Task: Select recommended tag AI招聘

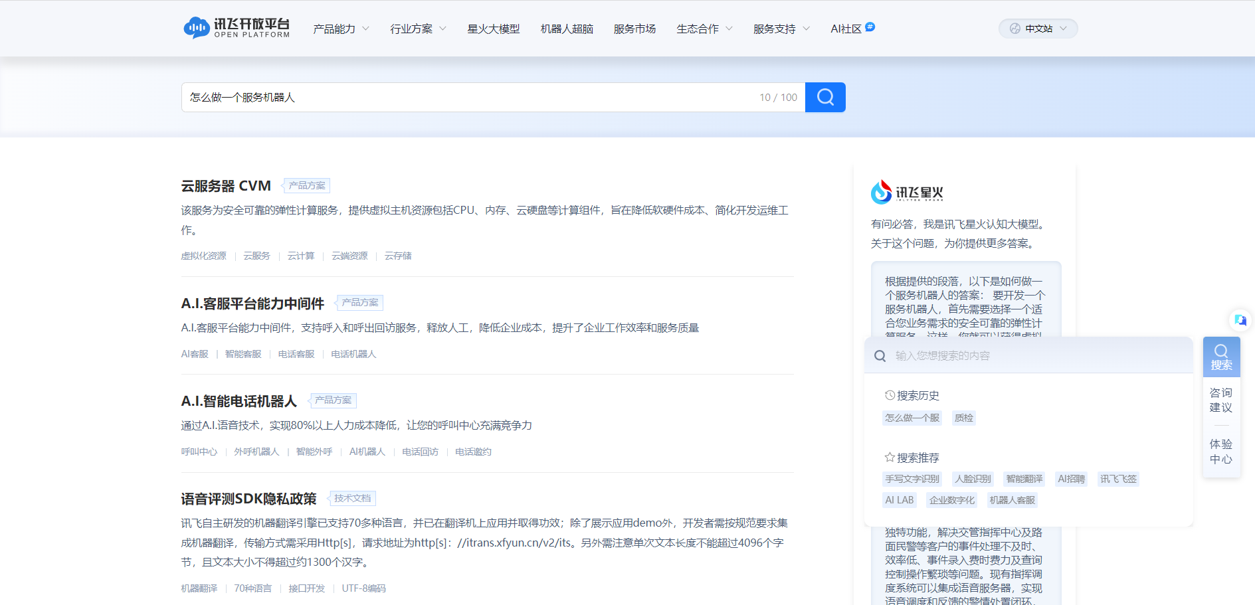Action: (1071, 479)
